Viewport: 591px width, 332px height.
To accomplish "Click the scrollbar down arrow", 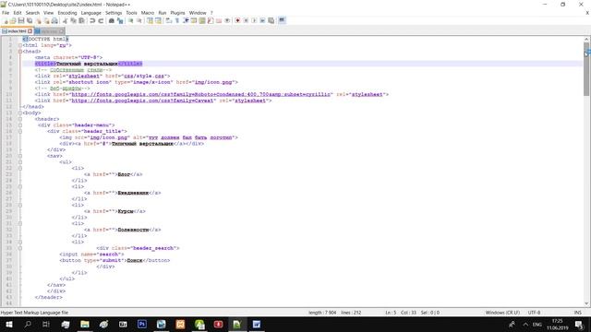I will [586, 303].
